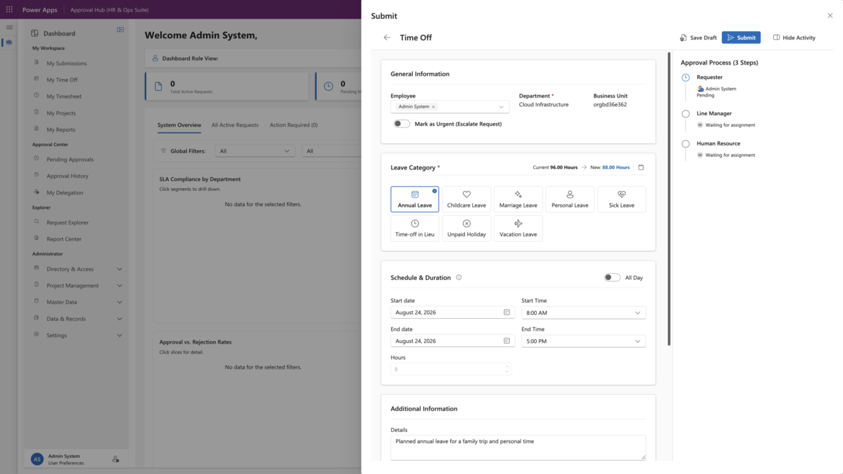Viewport: 843px width, 474px height.
Task: Click the Line Manager step circle
Action: (x=686, y=113)
